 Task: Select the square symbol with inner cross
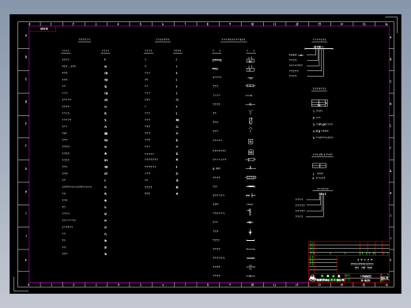pyautogui.click(x=251, y=141)
